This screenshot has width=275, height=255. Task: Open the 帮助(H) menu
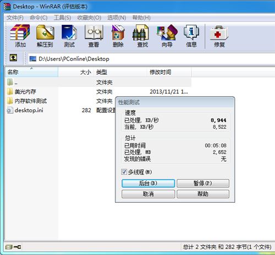pos(141,18)
